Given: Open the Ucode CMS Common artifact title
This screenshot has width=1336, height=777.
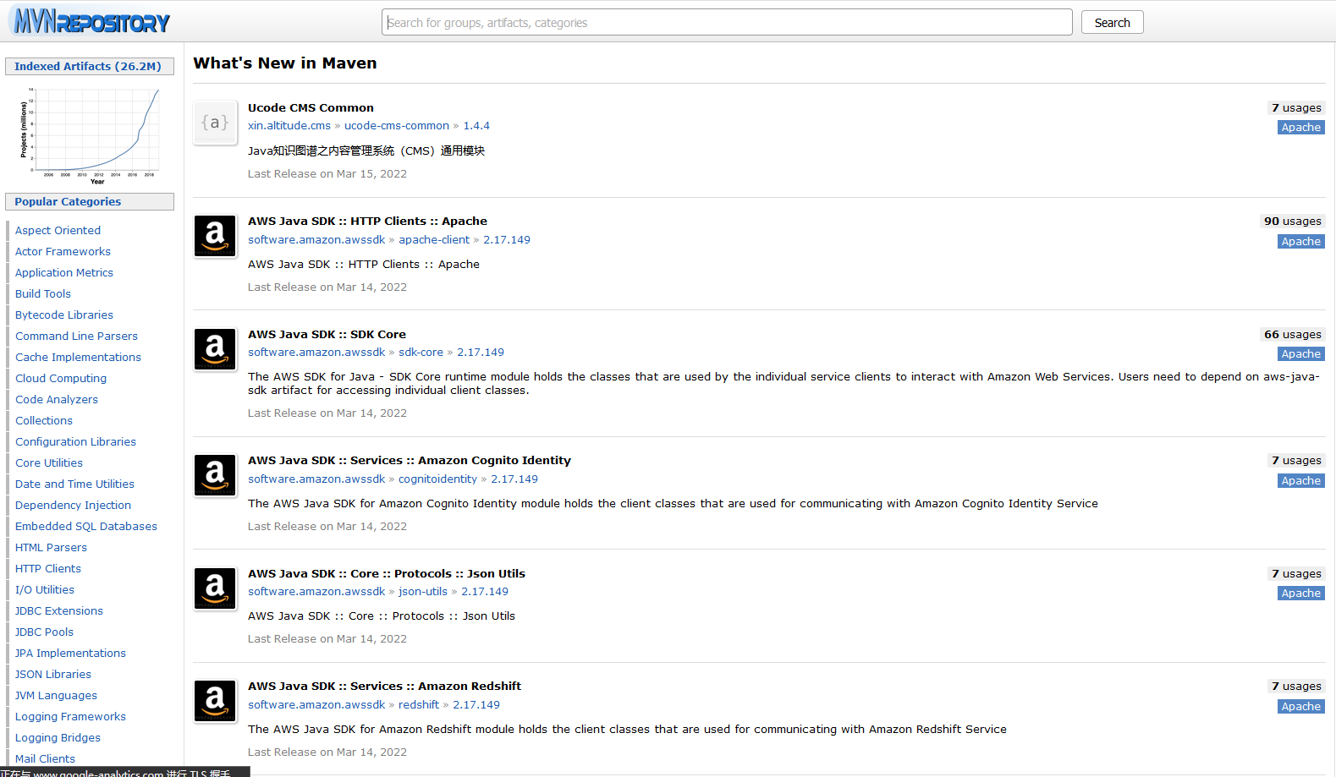Looking at the screenshot, I should tap(311, 107).
